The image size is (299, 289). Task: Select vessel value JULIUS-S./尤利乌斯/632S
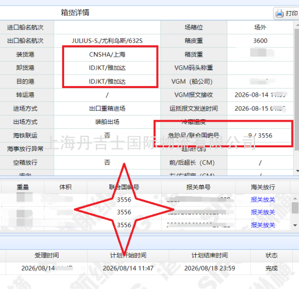click(x=107, y=41)
